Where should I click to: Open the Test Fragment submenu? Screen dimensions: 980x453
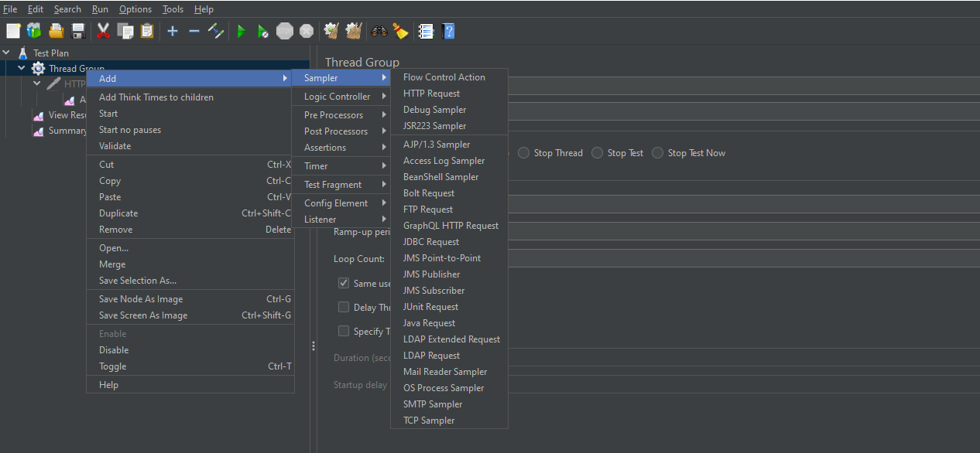click(341, 185)
